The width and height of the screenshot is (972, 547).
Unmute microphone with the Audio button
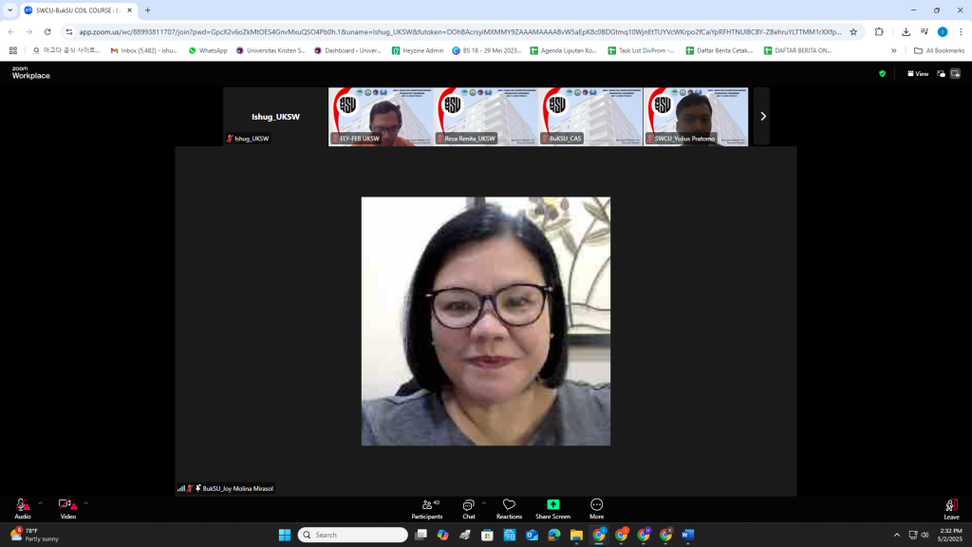22,508
